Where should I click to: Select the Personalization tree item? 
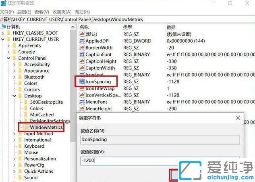tap(40, 159)
